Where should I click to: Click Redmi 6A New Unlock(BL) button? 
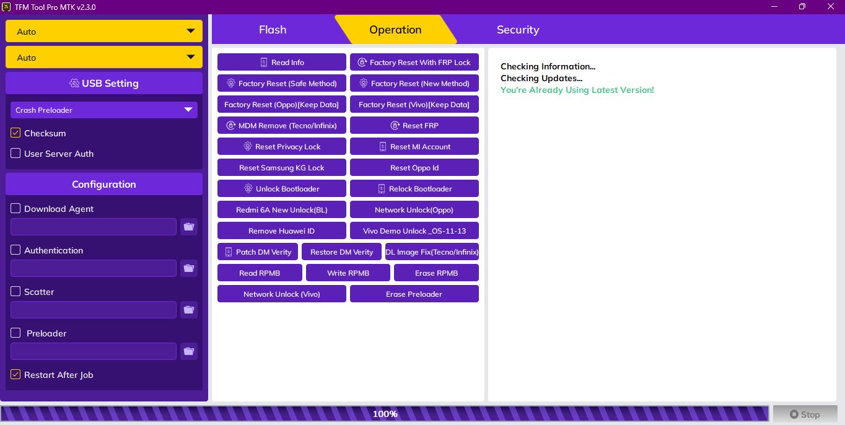[282, 210]
